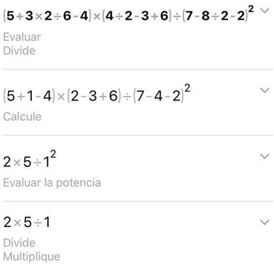
Task: Click the exponent 2 on 1²
Action: coord(53,154)
